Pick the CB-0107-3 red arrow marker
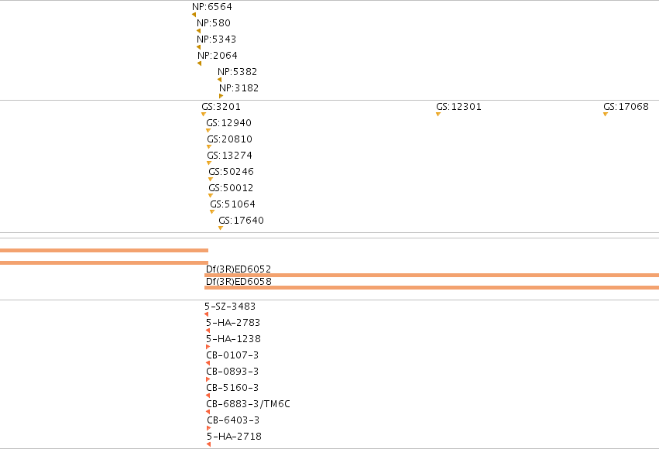 [x=208, y=363]
